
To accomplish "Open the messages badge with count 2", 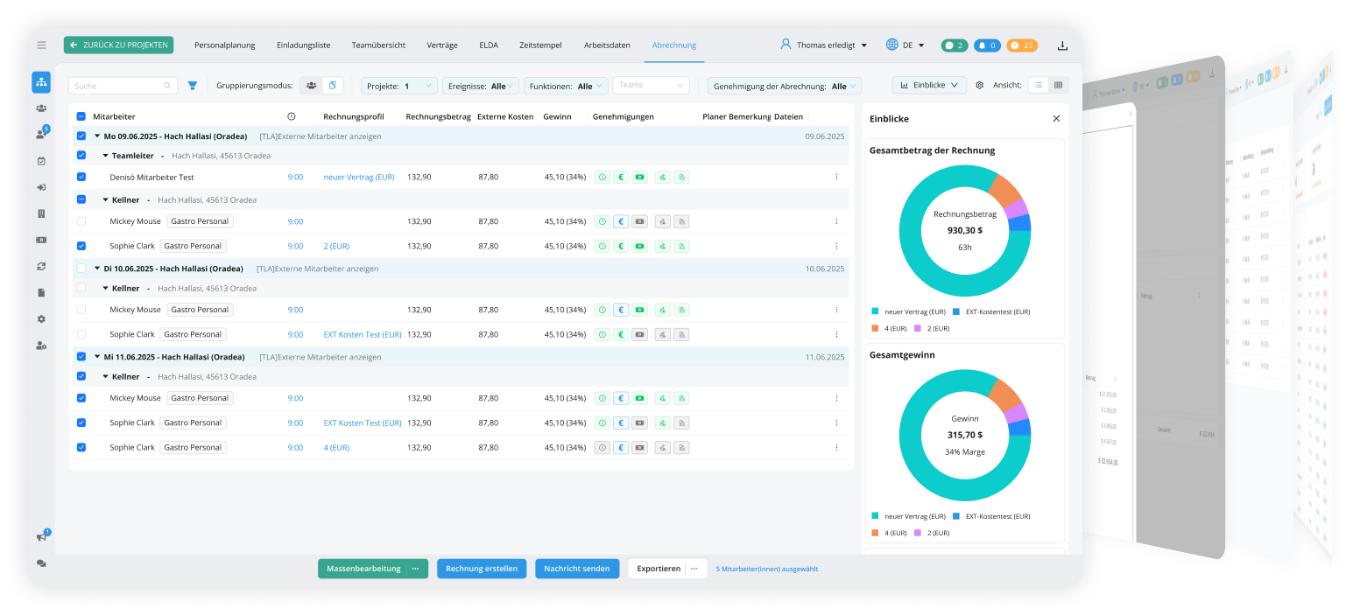I will pyautogui.click(x=954, y=45).
